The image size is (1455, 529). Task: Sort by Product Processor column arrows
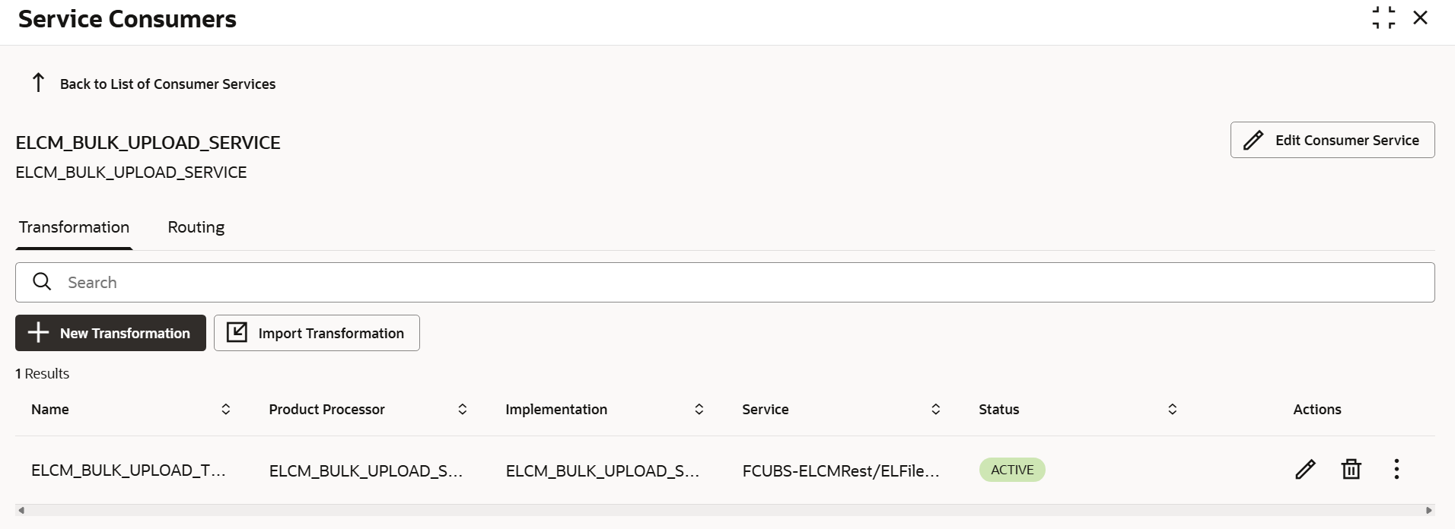coord(462,409)
